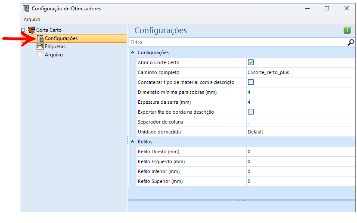
Task: Enable Exportar fita de borda checkbox
Action: point(251,112)
